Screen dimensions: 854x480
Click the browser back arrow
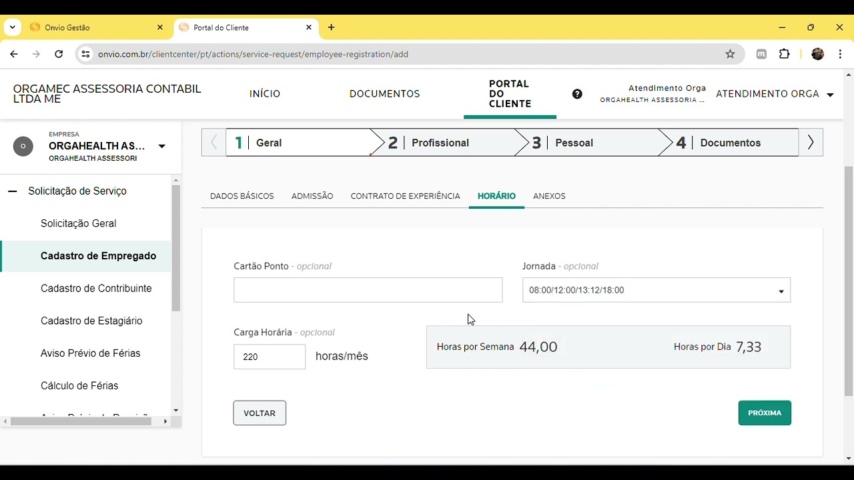pos(14,54)
